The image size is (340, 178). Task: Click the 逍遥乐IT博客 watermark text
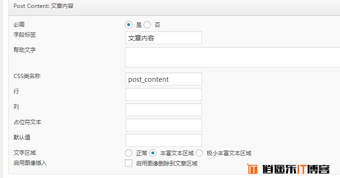pyautogui.click(x=296, y=169)
